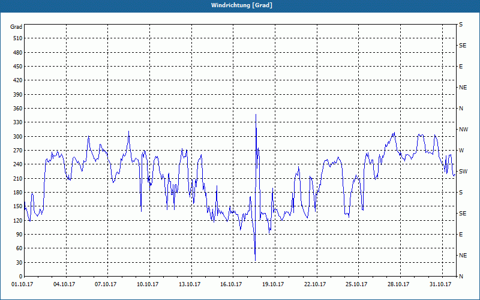The width and height of the screenshot is (480, 300).
Task: Click the W compass label on right axis
Action: pyautogui.click(x=461, y=151)
